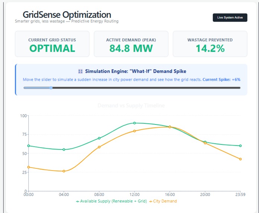This screenshot has width=259, height=213.
Task: Click the 100 y-axis label
Action: click(x=23, y=116)
